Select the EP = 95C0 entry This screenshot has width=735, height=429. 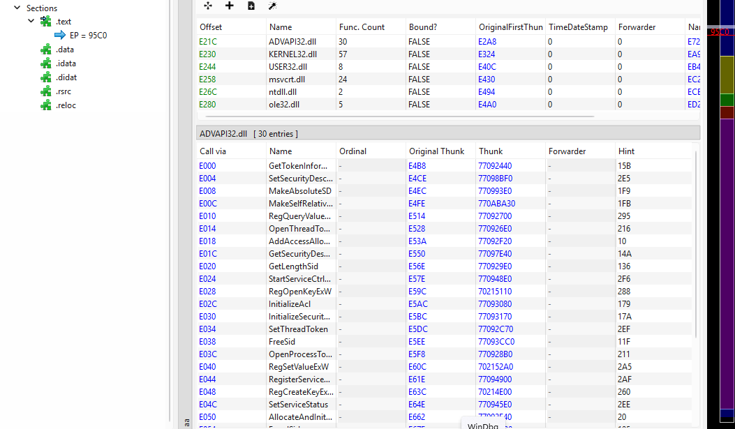[x=88, y=35]
